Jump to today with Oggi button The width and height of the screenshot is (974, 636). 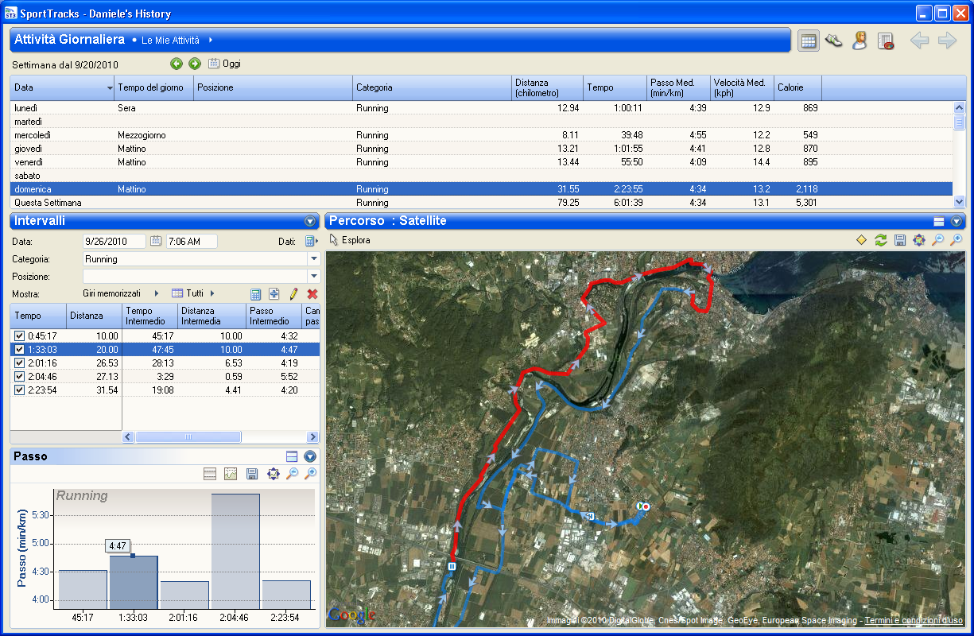tap(224, 64)
